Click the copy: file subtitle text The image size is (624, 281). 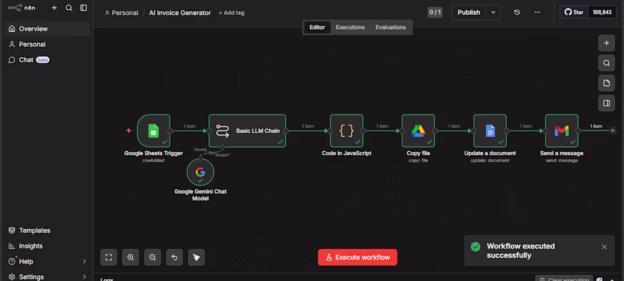(418, 160)
